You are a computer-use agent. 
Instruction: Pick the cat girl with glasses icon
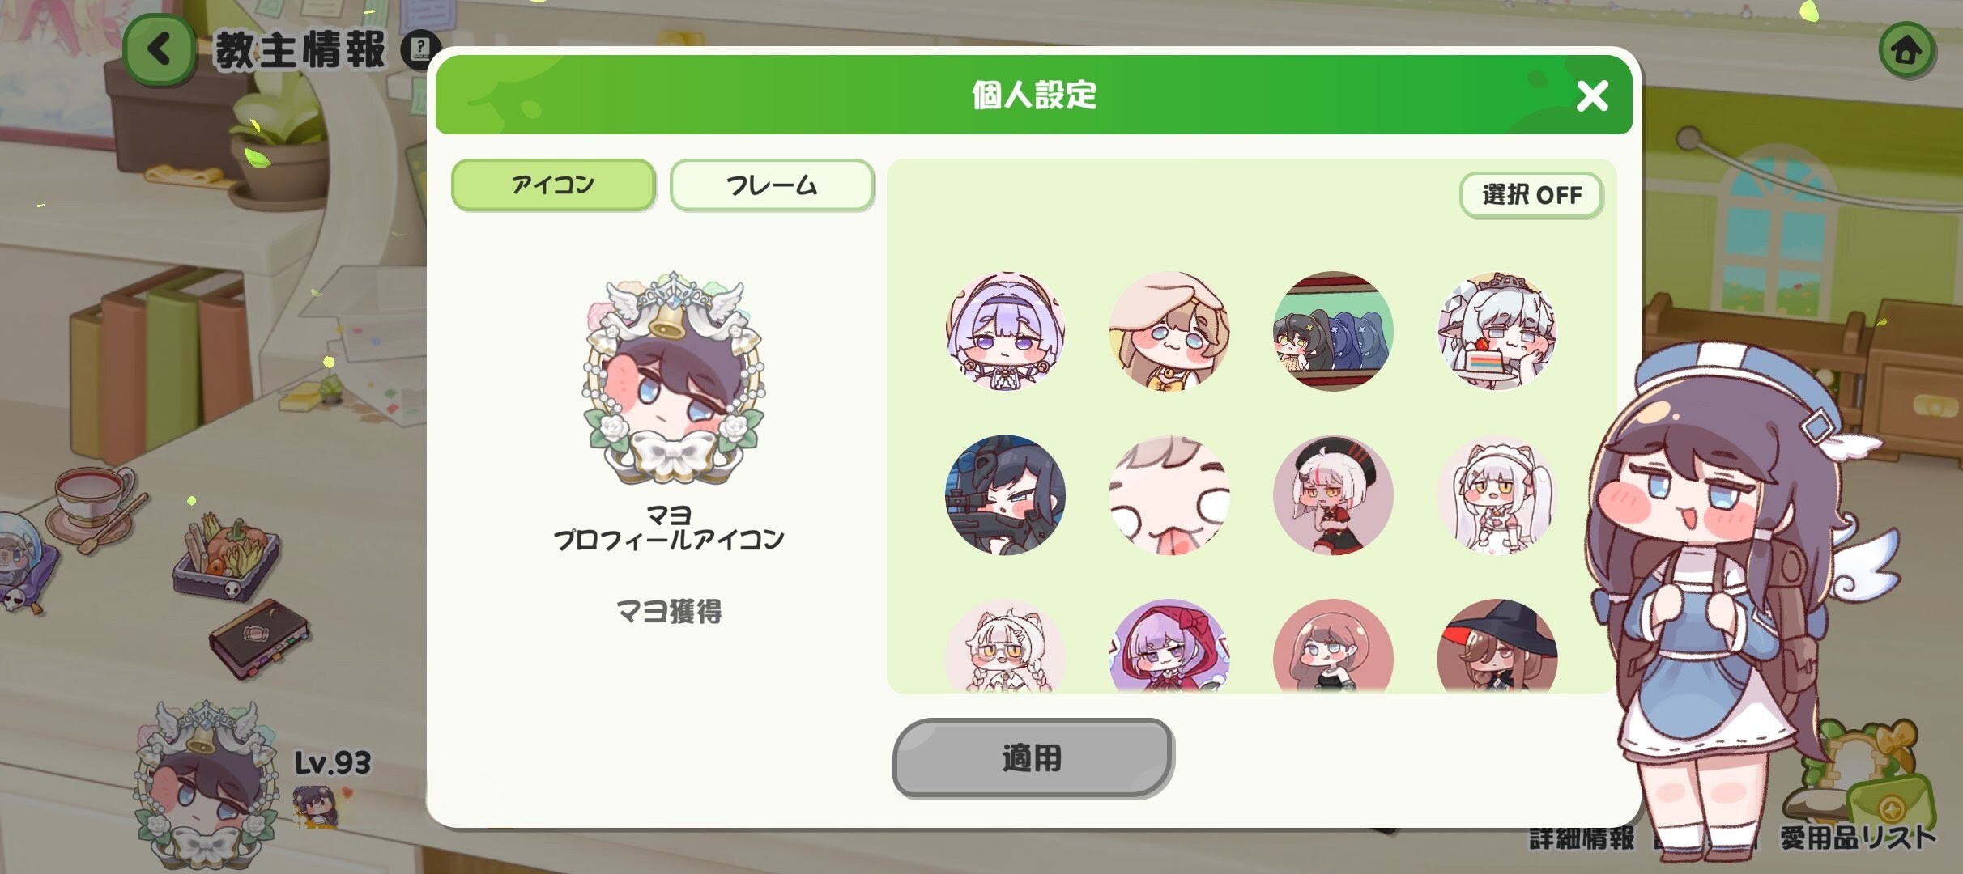tap(1005, 646)
